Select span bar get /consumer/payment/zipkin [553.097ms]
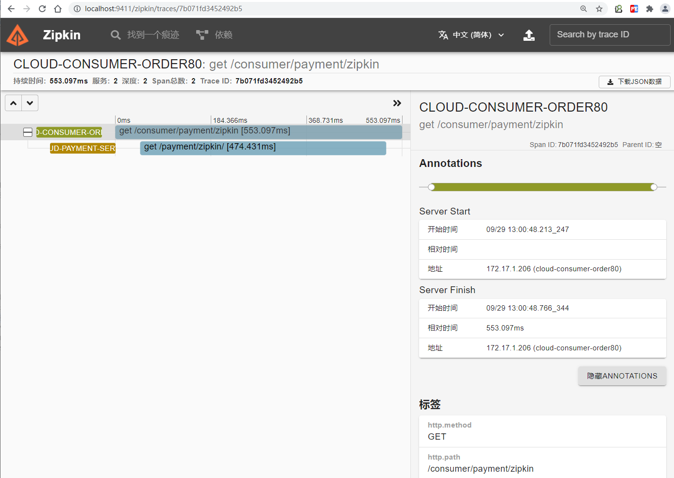 pos(258,132)
